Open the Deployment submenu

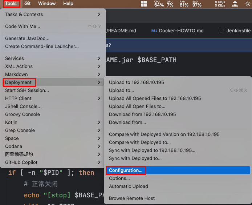click(53, 82)
